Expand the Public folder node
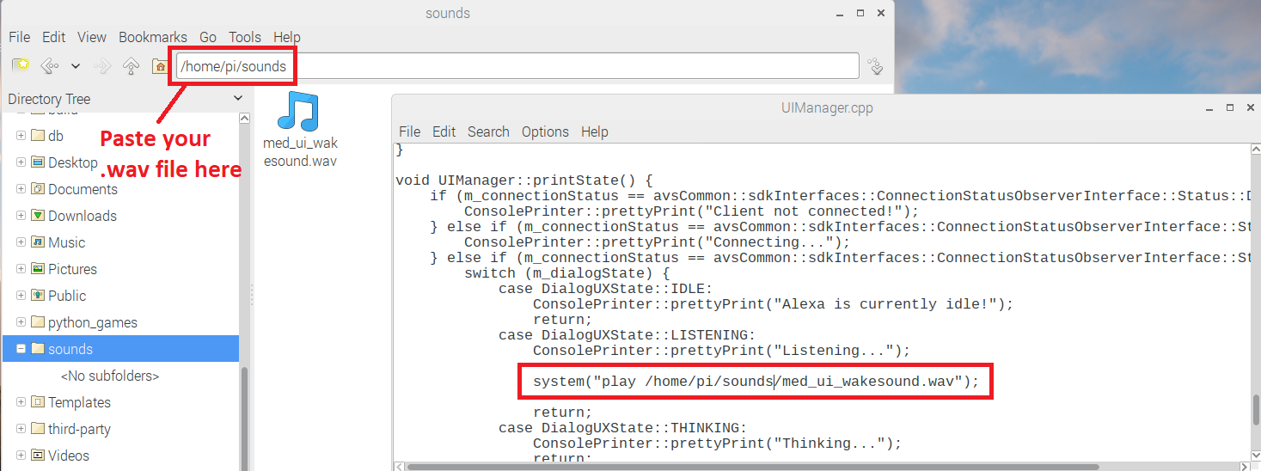The width and height of the screenshot is (1261, 471). pyautogui.click(x=21, y=296)
